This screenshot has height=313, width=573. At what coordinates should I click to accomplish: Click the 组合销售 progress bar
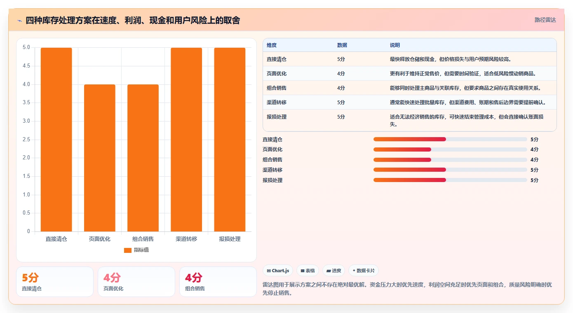450,160
